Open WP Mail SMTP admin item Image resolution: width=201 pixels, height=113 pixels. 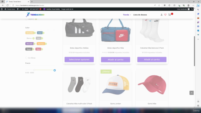point(35,9)
